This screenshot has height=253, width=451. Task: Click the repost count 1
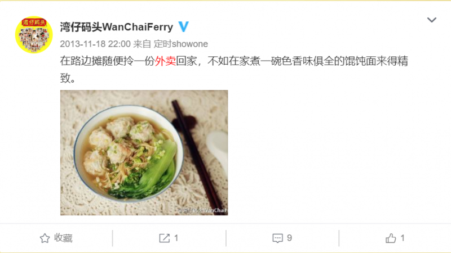[176, 238]
